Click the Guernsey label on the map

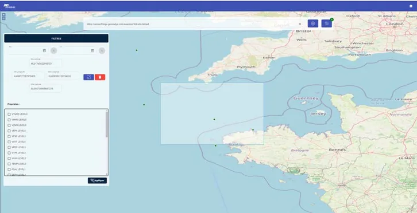[x=306, y=98]
